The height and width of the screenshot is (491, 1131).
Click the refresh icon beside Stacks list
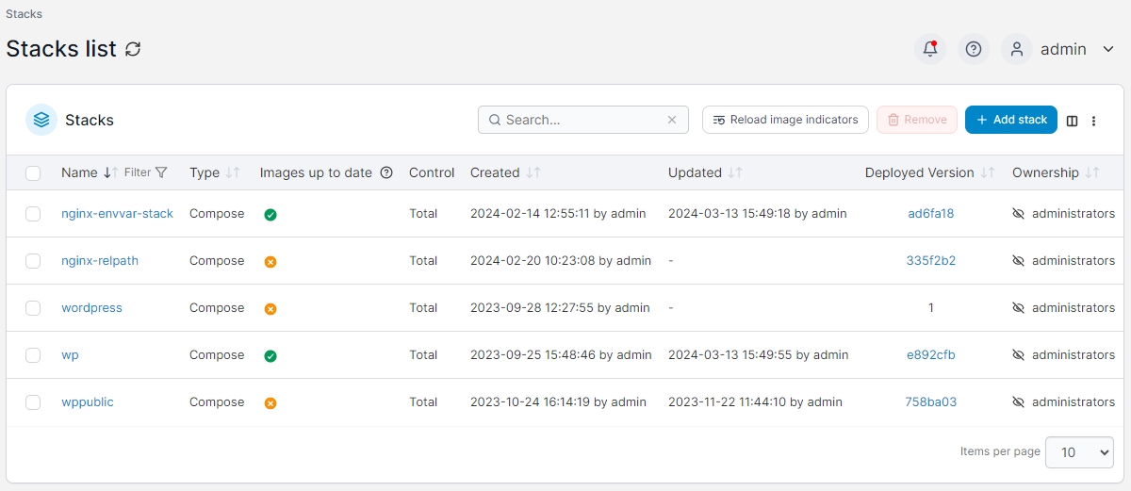click(133, 49)
